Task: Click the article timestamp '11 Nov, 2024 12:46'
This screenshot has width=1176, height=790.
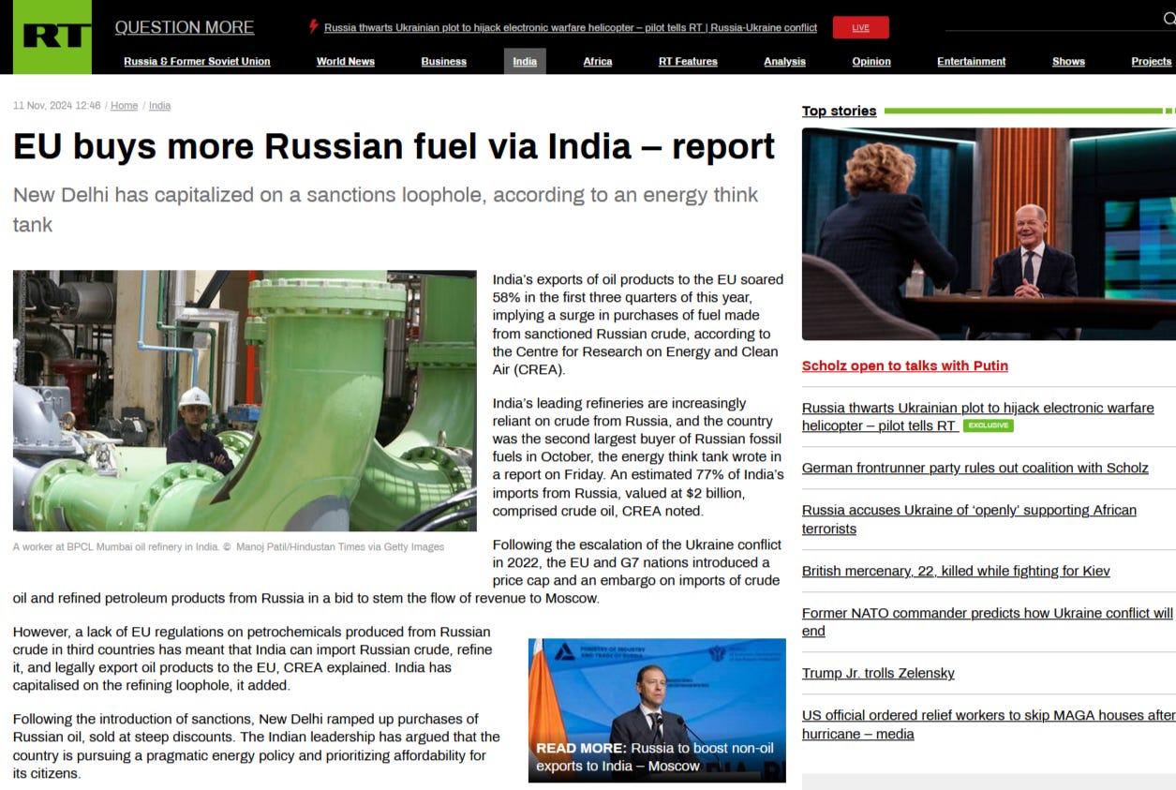Action: click(57, 106)
